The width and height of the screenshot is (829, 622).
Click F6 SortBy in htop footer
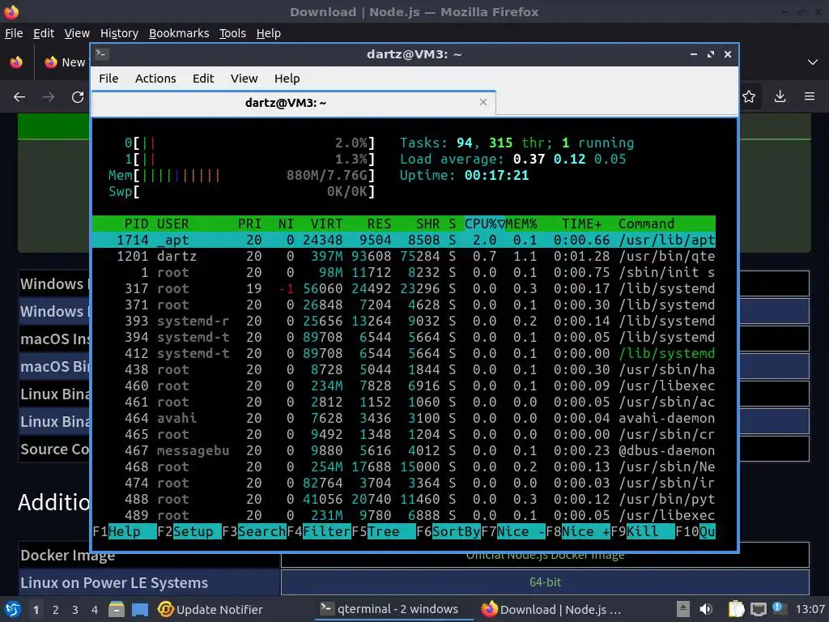[x=449, y=531]
